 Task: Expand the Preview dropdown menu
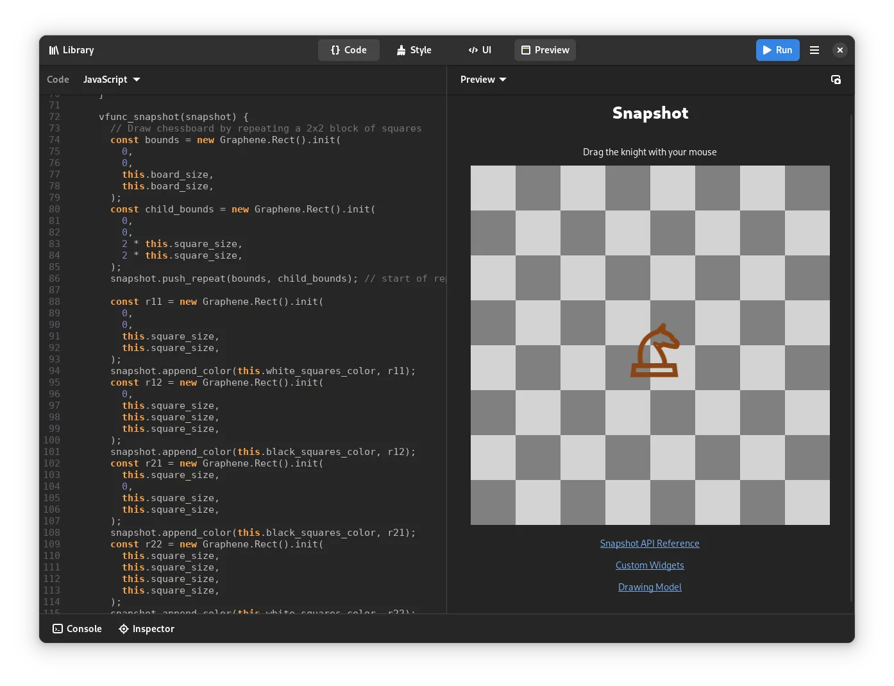point(484,80)
